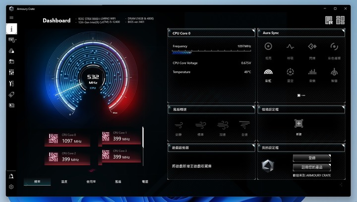Expand the 遊戲啟動器 panel corner arrow

(253, 146)
